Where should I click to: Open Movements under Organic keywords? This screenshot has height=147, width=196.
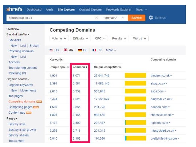point(28,90)
